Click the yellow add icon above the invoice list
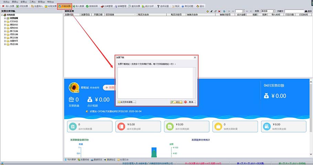 [x=208, y=11]
